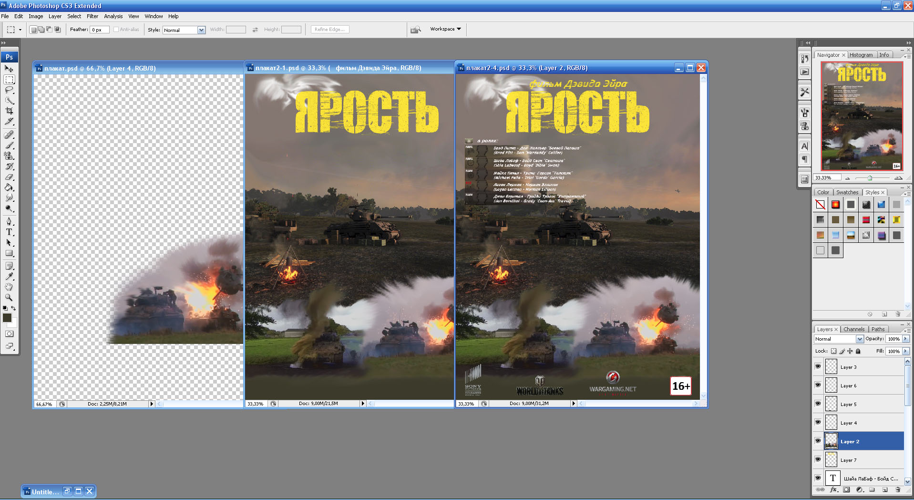Viewport: 914px width, 500px height.
Task: Select the History Brush tool
Action: [9, 166]
